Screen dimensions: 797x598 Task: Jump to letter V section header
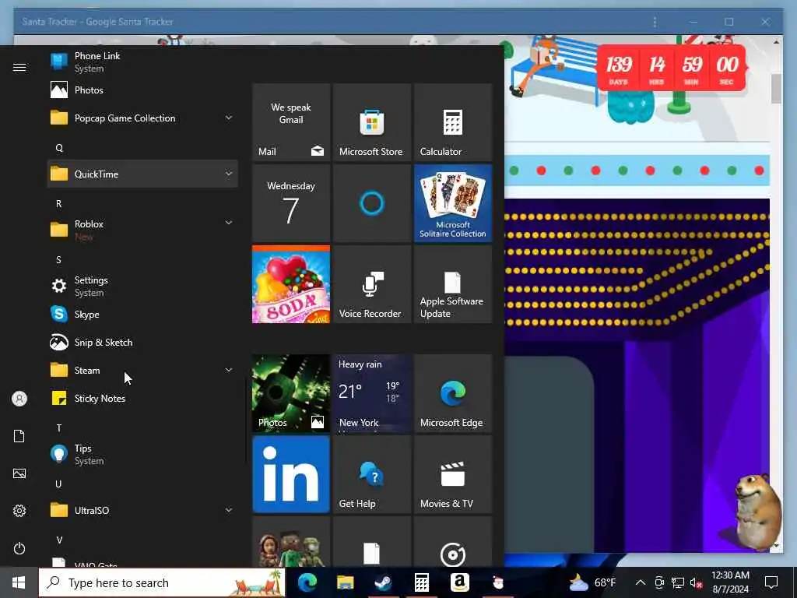pos(59,540)
